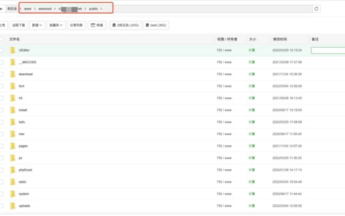Open the kefu folder name
The image size is (345, 216).
pyautogui.click(x=22, y=122)
